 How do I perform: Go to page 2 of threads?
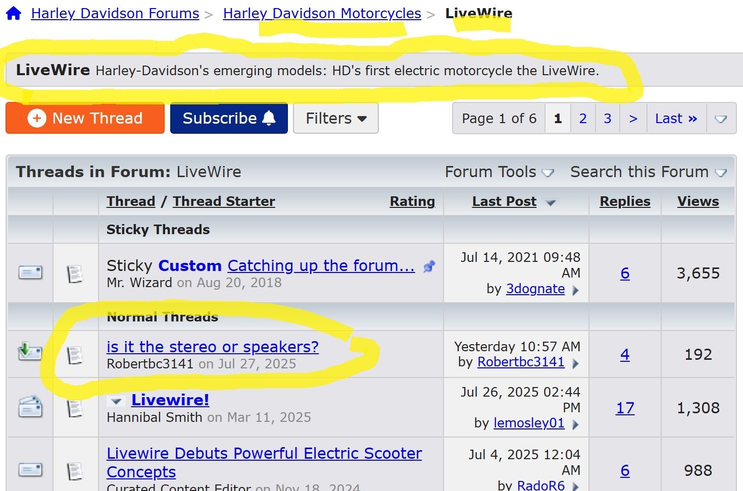[583, 119]
